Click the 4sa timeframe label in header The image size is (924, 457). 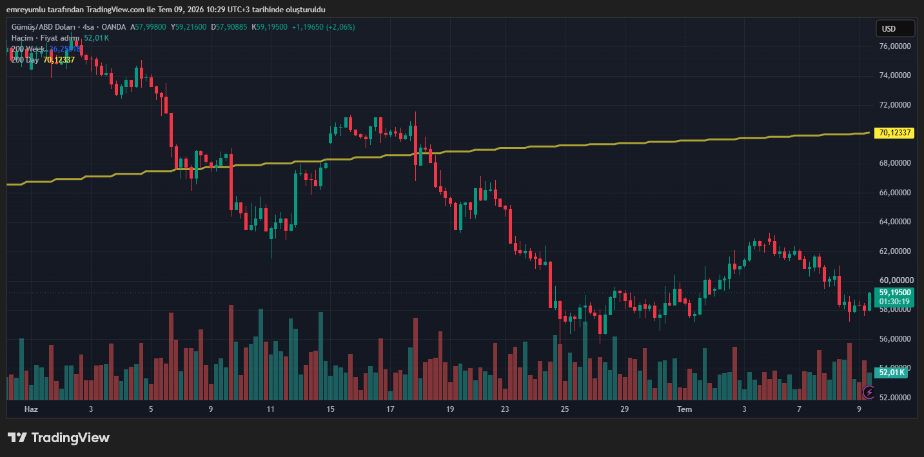click(x=88, y=27)
